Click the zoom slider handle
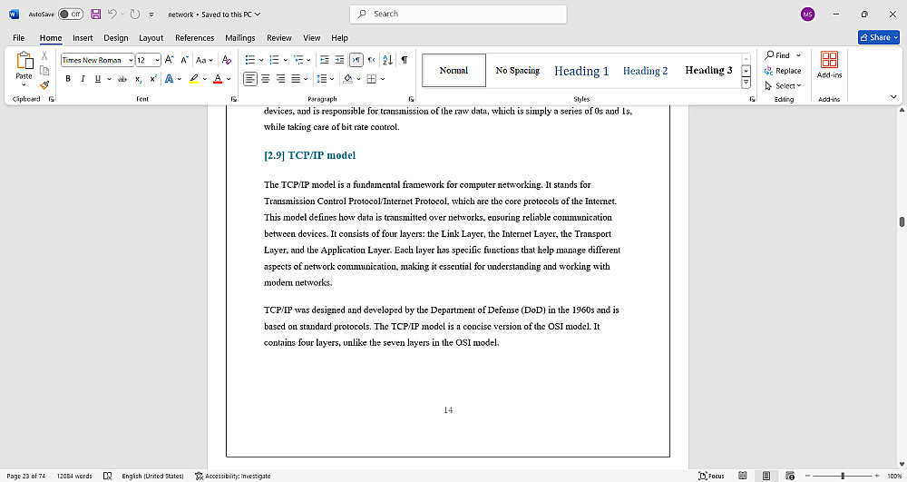The width and height of the screenshot is (907, 482). point(843,477)
